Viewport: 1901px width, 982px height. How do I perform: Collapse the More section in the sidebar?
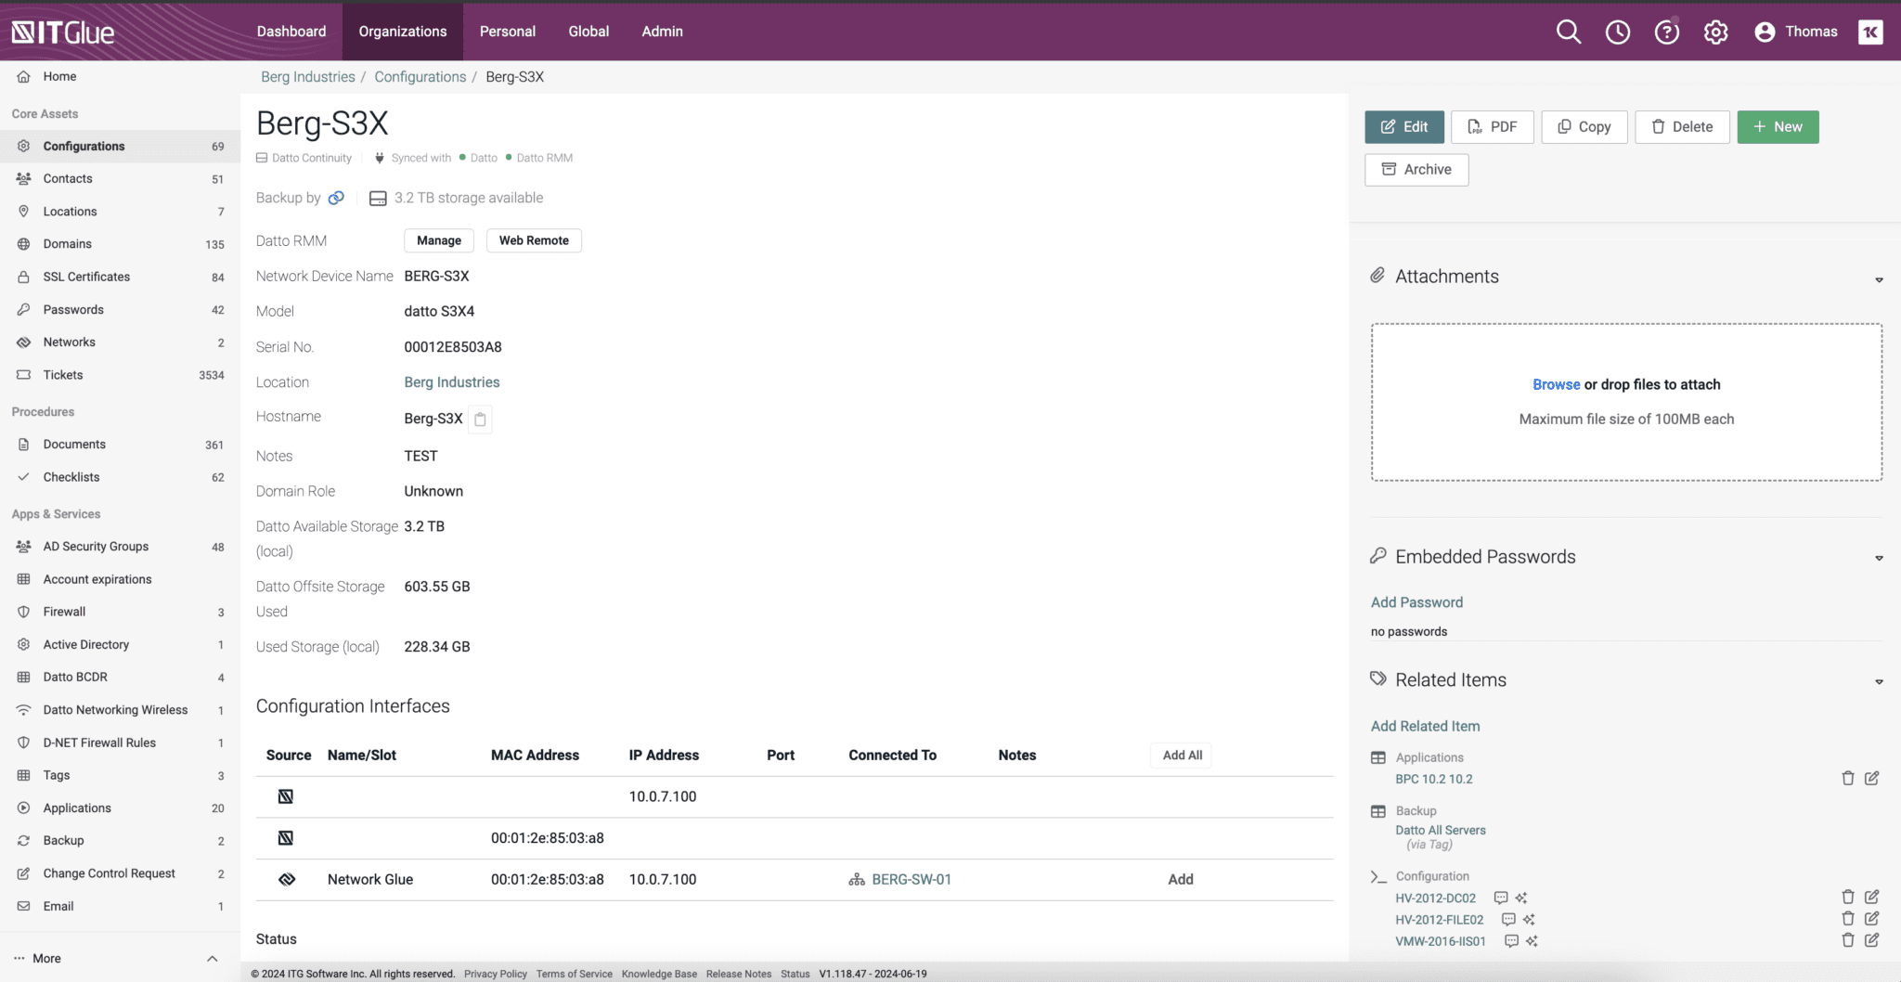tap(212, 958)
